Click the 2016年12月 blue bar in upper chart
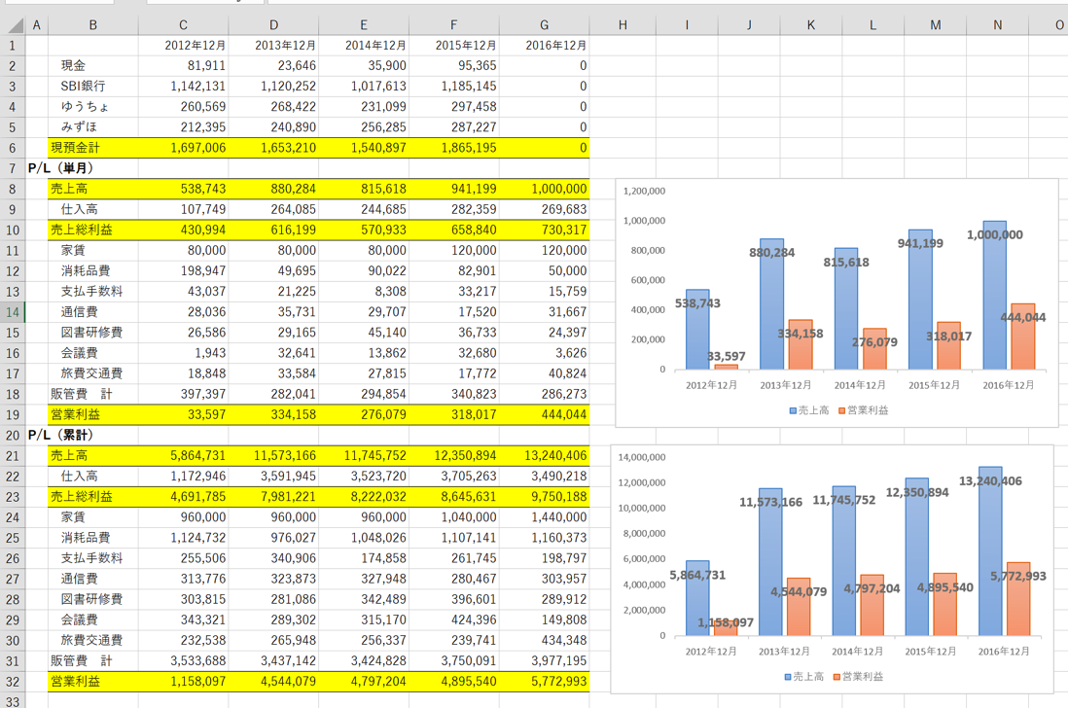 pyautogui.click(x=994, y=296)
